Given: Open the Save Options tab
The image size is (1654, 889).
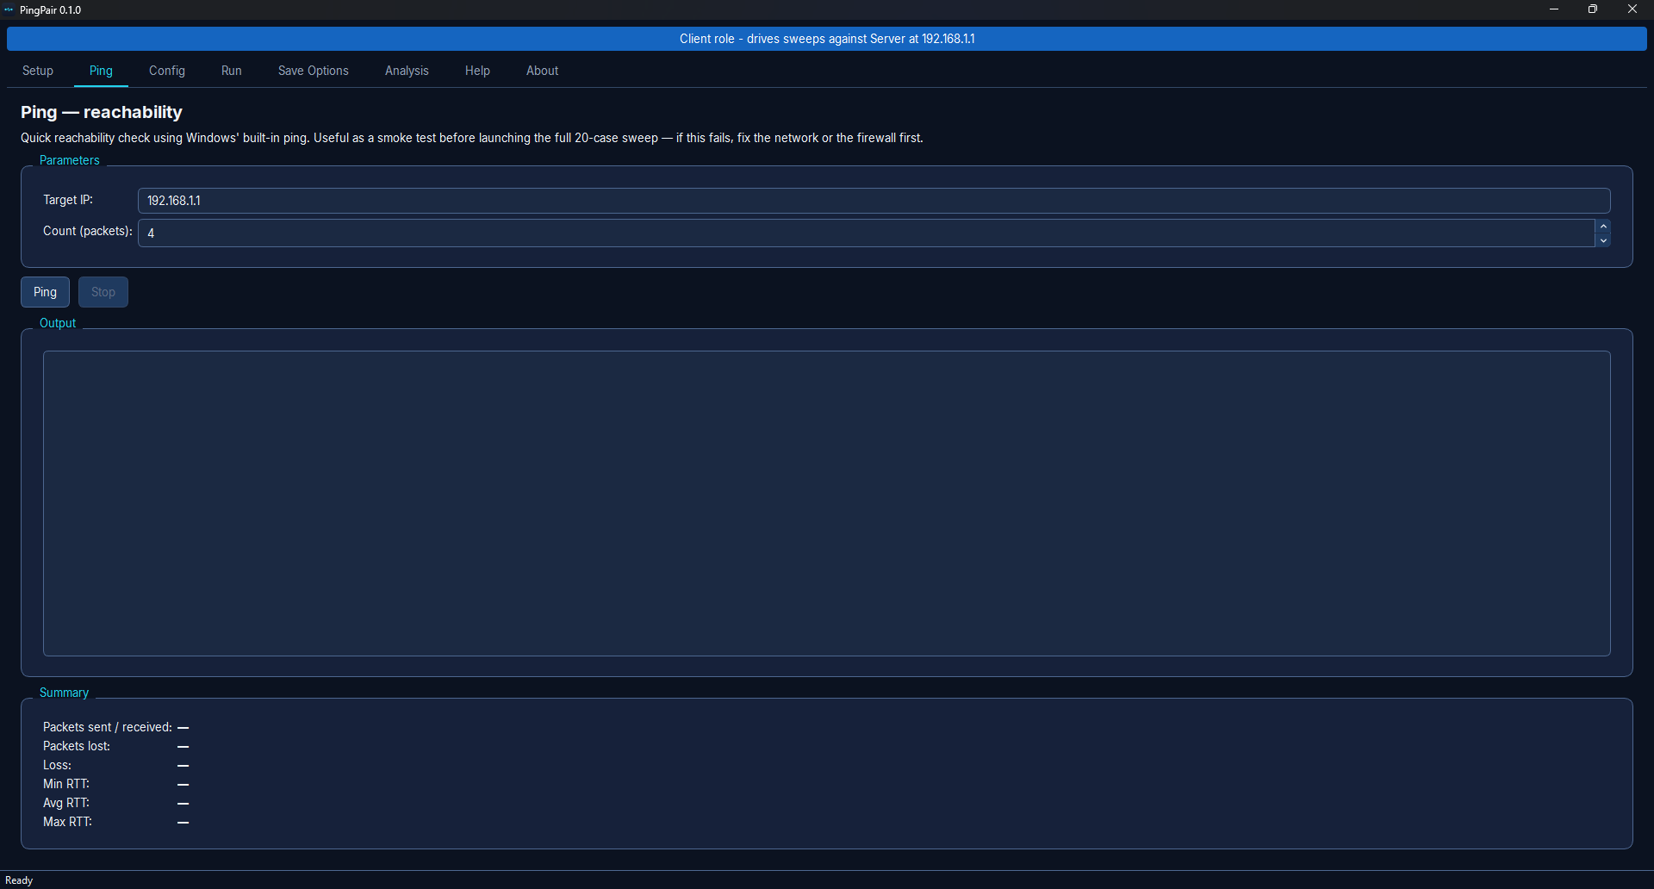Looking at the screenshot, I should 314,71.
